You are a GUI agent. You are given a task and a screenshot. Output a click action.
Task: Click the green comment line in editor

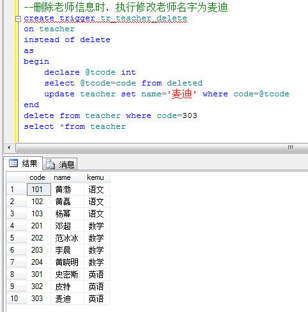pyautogui.click(x=126, y=8)
